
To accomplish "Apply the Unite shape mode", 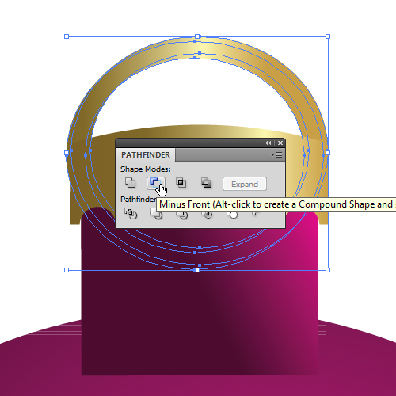I will click(130, 183).
